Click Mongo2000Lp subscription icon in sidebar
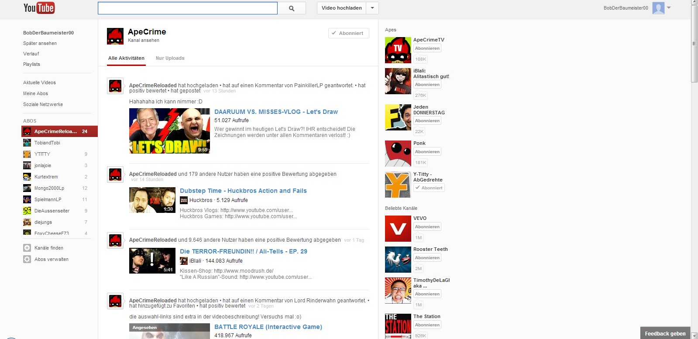The width and height of the screenshot is (698, 339). tap(27, 188)
